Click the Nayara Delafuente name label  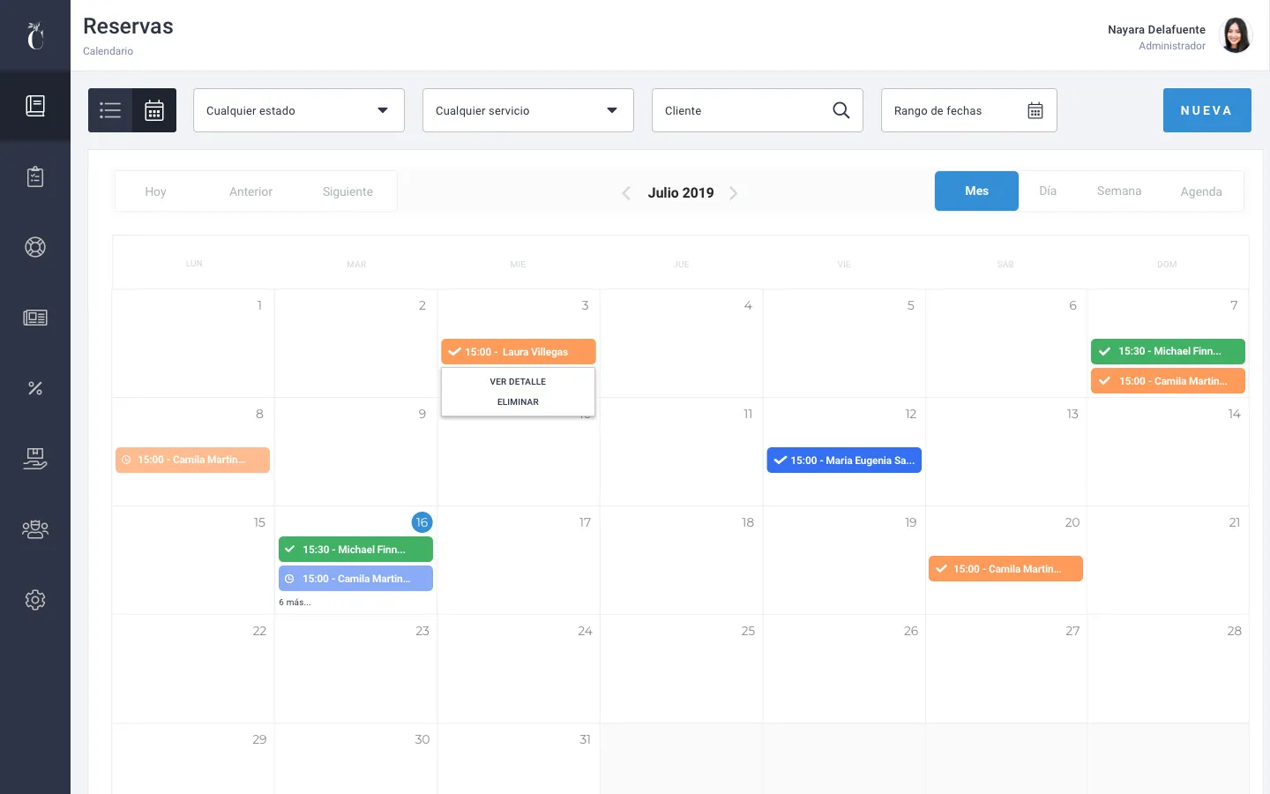[1156, 29]
